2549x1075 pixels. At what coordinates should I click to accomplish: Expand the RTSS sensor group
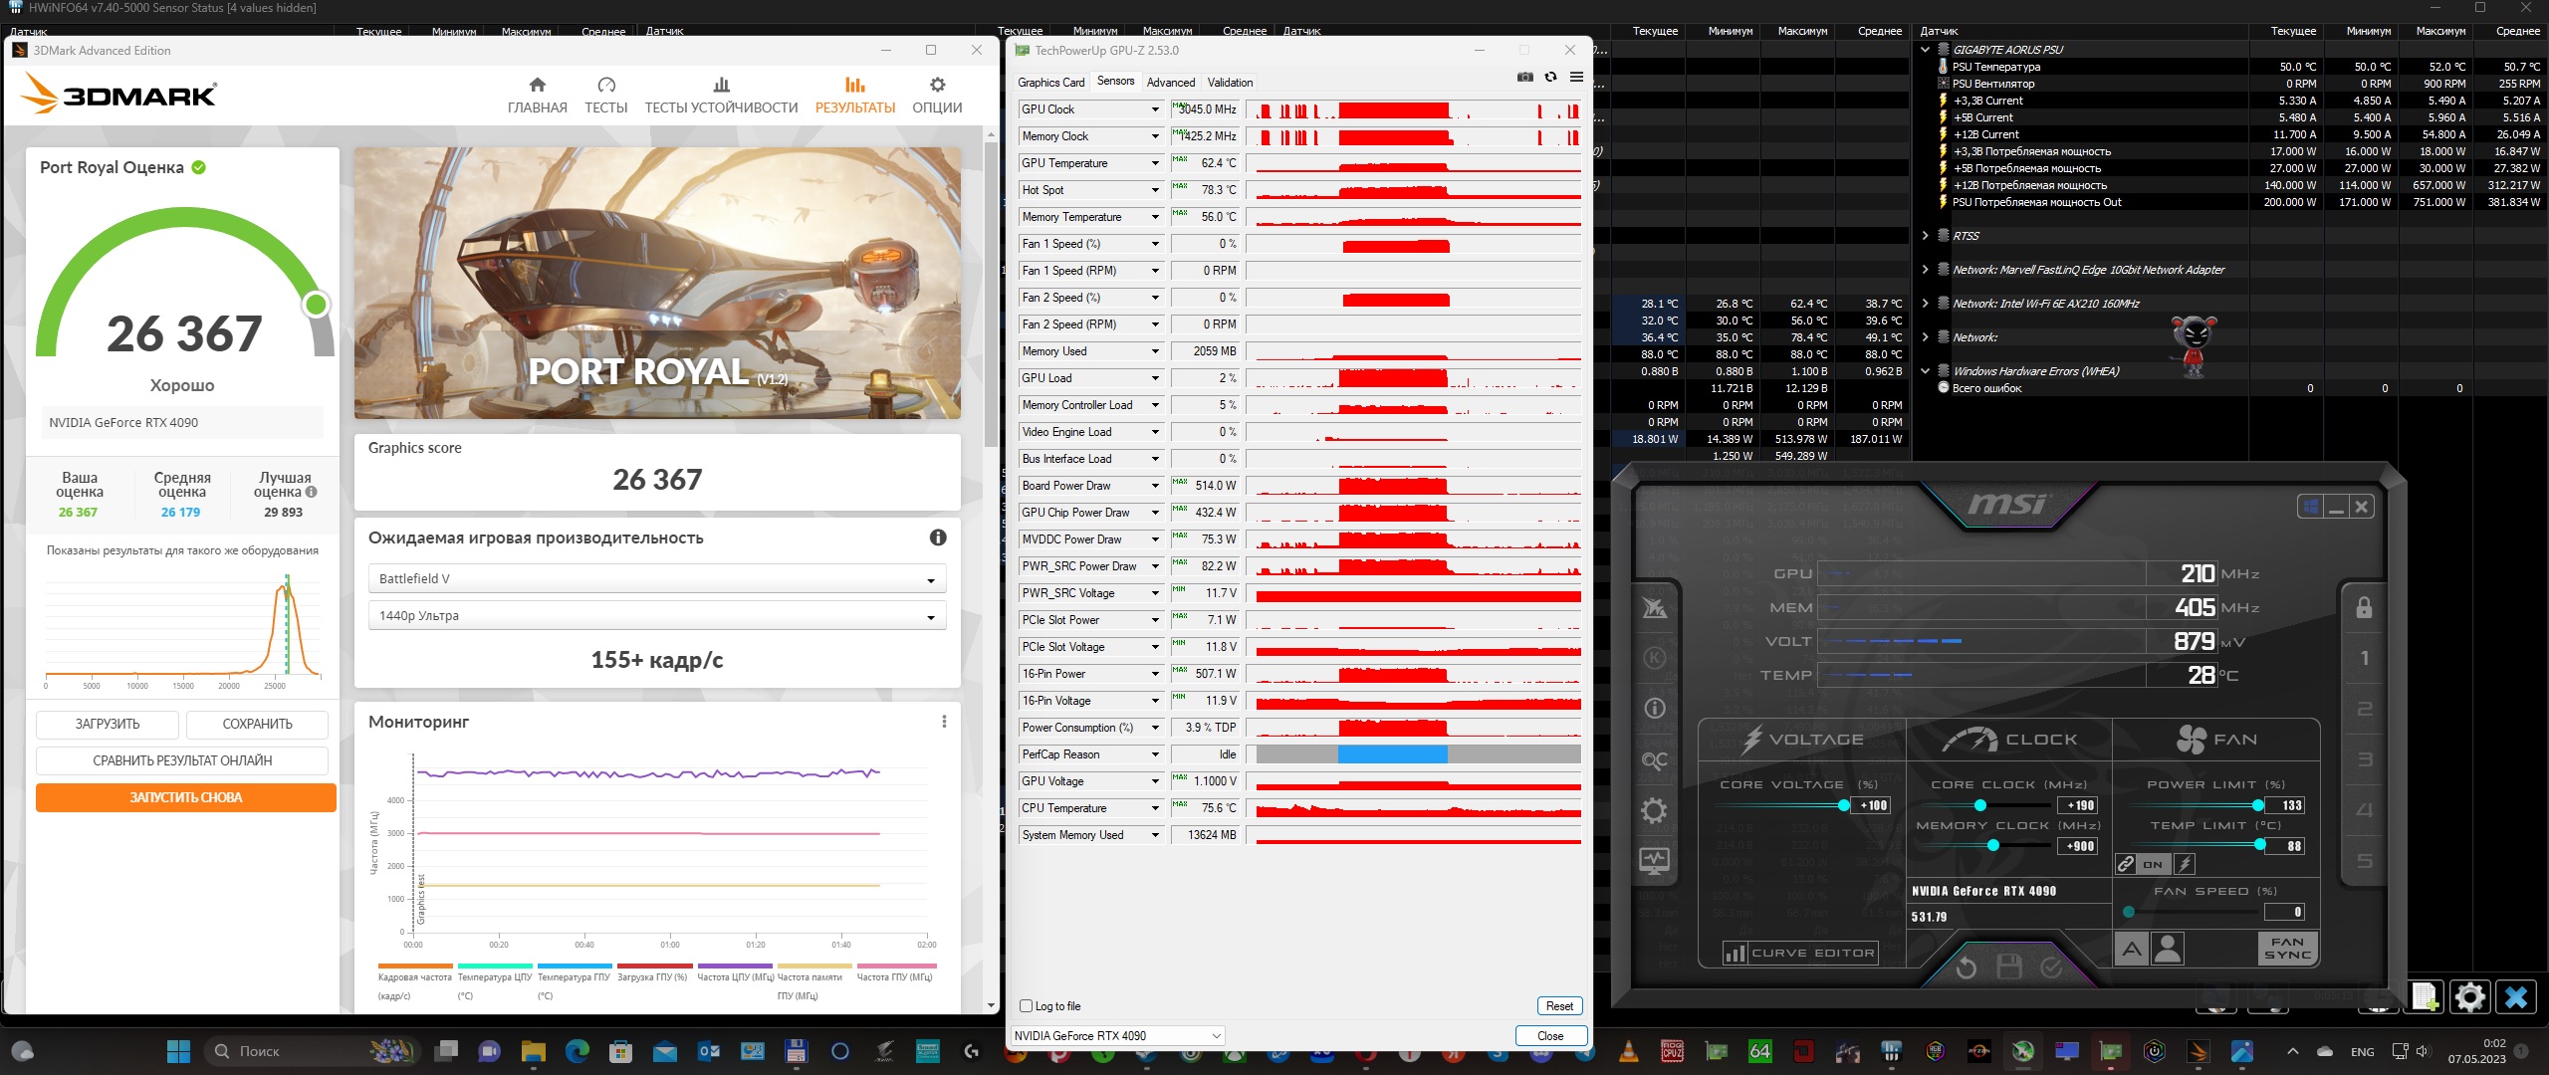[x=1925, y=236]
